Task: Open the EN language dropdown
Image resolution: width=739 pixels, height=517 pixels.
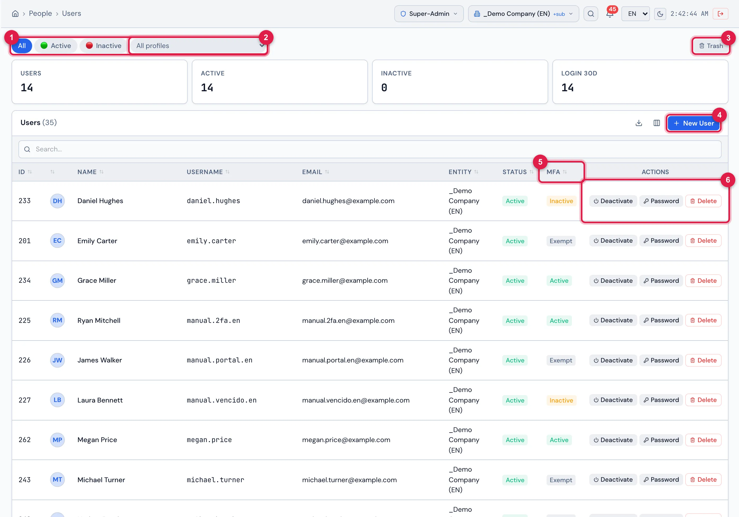Action: [x=635, y=13]
